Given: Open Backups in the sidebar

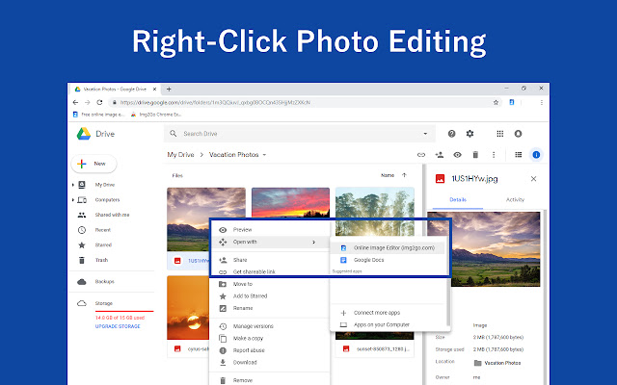Looking at the screenshot, I should point(104,282).
